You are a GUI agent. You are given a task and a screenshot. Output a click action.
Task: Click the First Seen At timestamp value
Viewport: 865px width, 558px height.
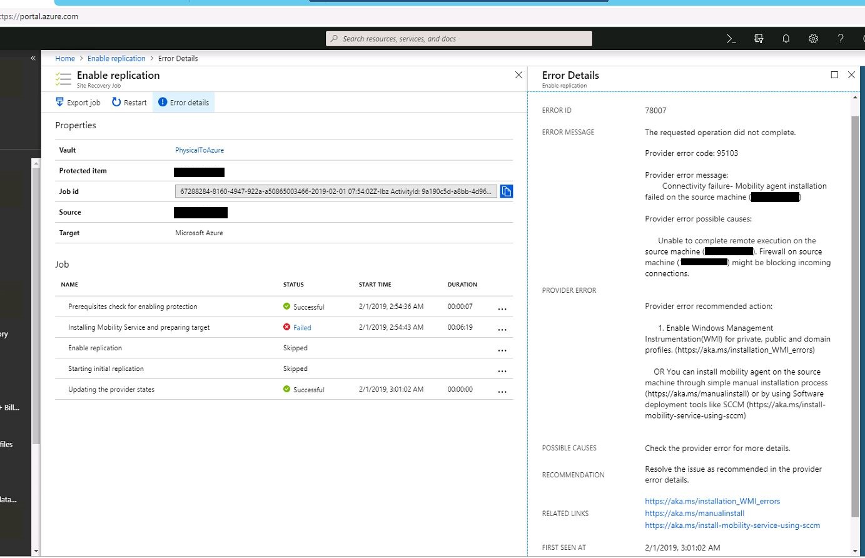[682, 548]
